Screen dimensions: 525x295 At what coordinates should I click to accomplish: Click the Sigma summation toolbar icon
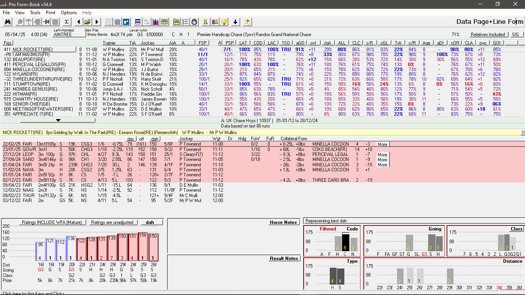click(66, 22)
